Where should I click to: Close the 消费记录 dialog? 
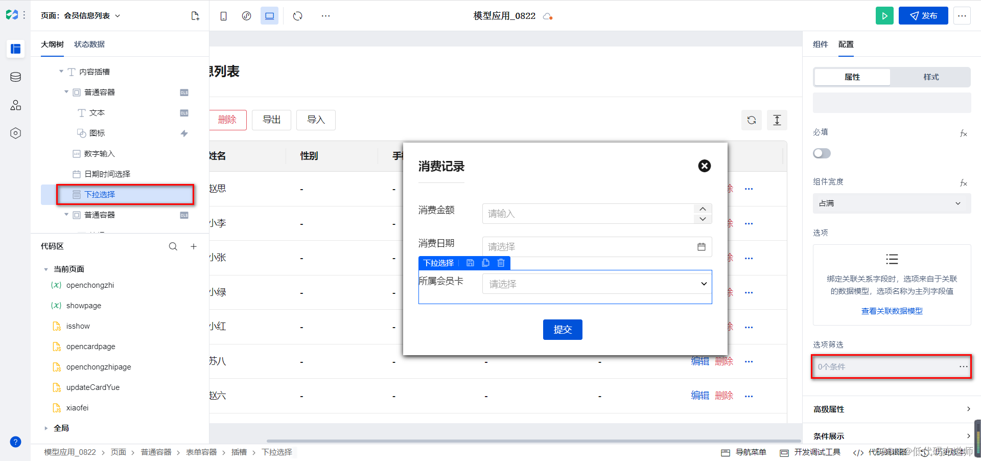tap(705, 166)
